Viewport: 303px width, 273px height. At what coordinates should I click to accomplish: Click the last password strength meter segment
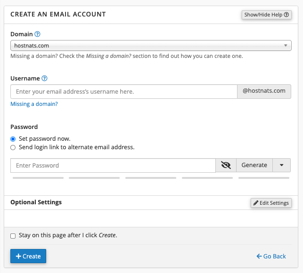[264, 178]
